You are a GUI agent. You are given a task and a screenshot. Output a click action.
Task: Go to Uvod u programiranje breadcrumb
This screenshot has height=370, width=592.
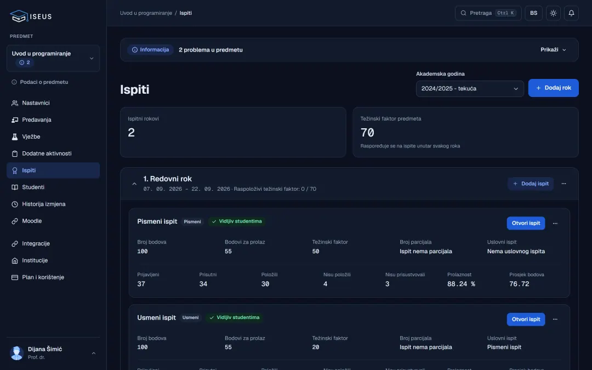click(x=146, y=13)
